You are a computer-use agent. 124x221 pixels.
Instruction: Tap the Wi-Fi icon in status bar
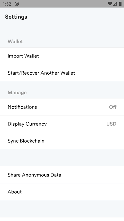(110, 4)
